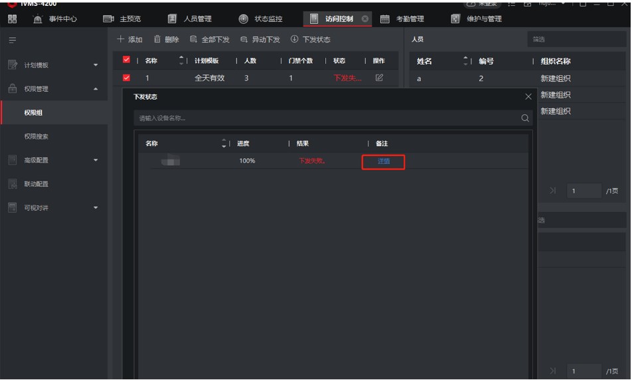Uncheck the checkbox for the 全天有效 row
This screenshot has width=632, height=380.
(x=126, y=78)
